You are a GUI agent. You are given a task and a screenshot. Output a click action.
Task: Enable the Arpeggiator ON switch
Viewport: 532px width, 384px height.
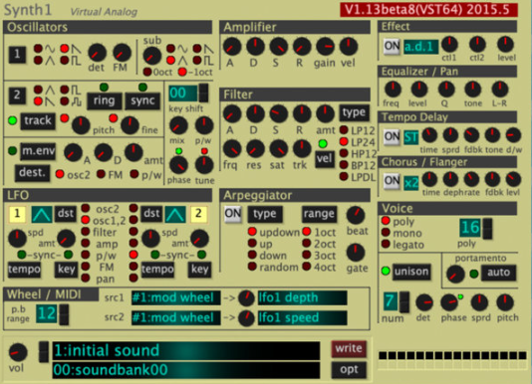point(233,214)
